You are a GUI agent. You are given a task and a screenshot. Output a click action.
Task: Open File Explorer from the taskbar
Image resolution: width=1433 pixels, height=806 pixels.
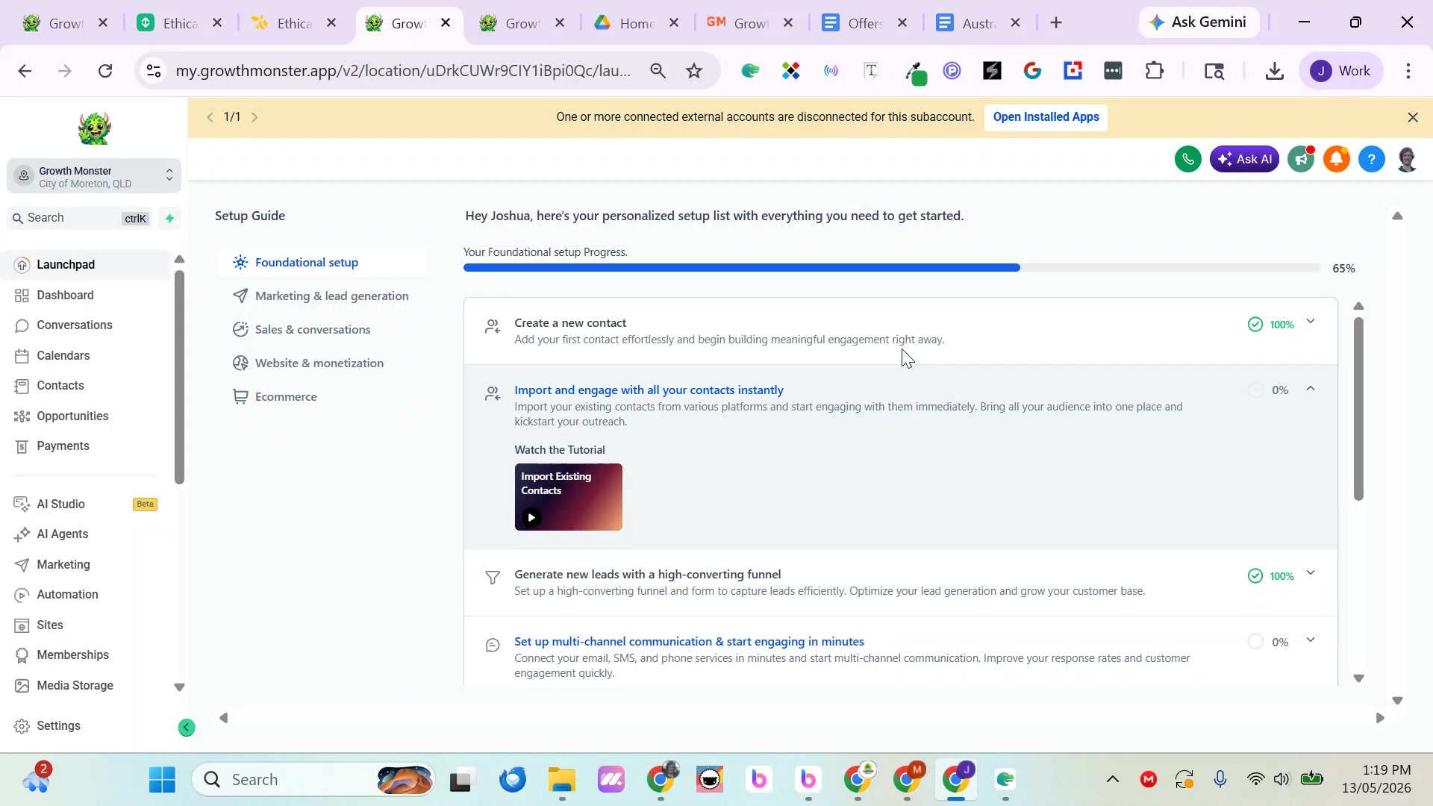pos(561,780)
